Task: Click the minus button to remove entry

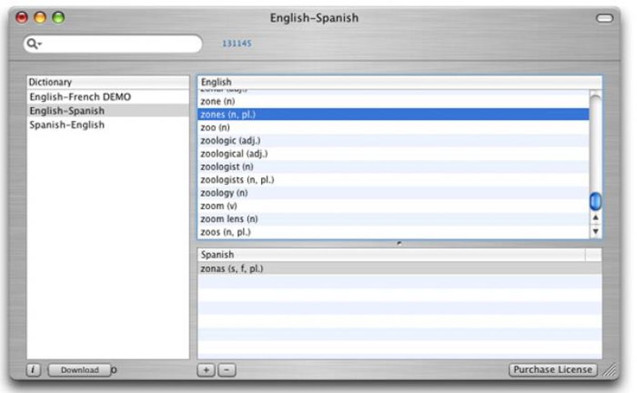Action: click(x=226, y=370)
